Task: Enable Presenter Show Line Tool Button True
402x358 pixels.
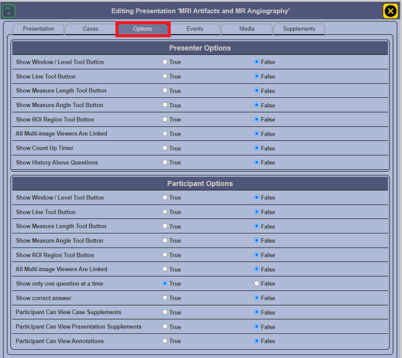Action: [165, 76]
